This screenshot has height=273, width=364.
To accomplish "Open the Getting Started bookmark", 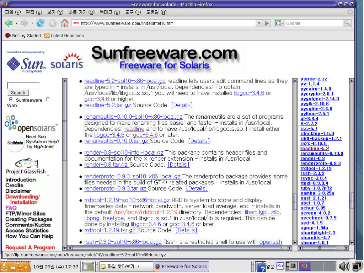I will click(x=23, y=36).
